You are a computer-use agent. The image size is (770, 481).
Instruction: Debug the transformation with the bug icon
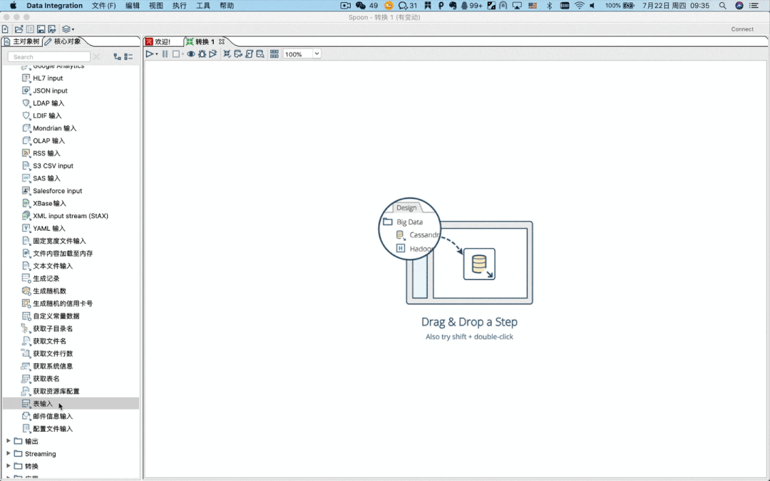(202, 54)
